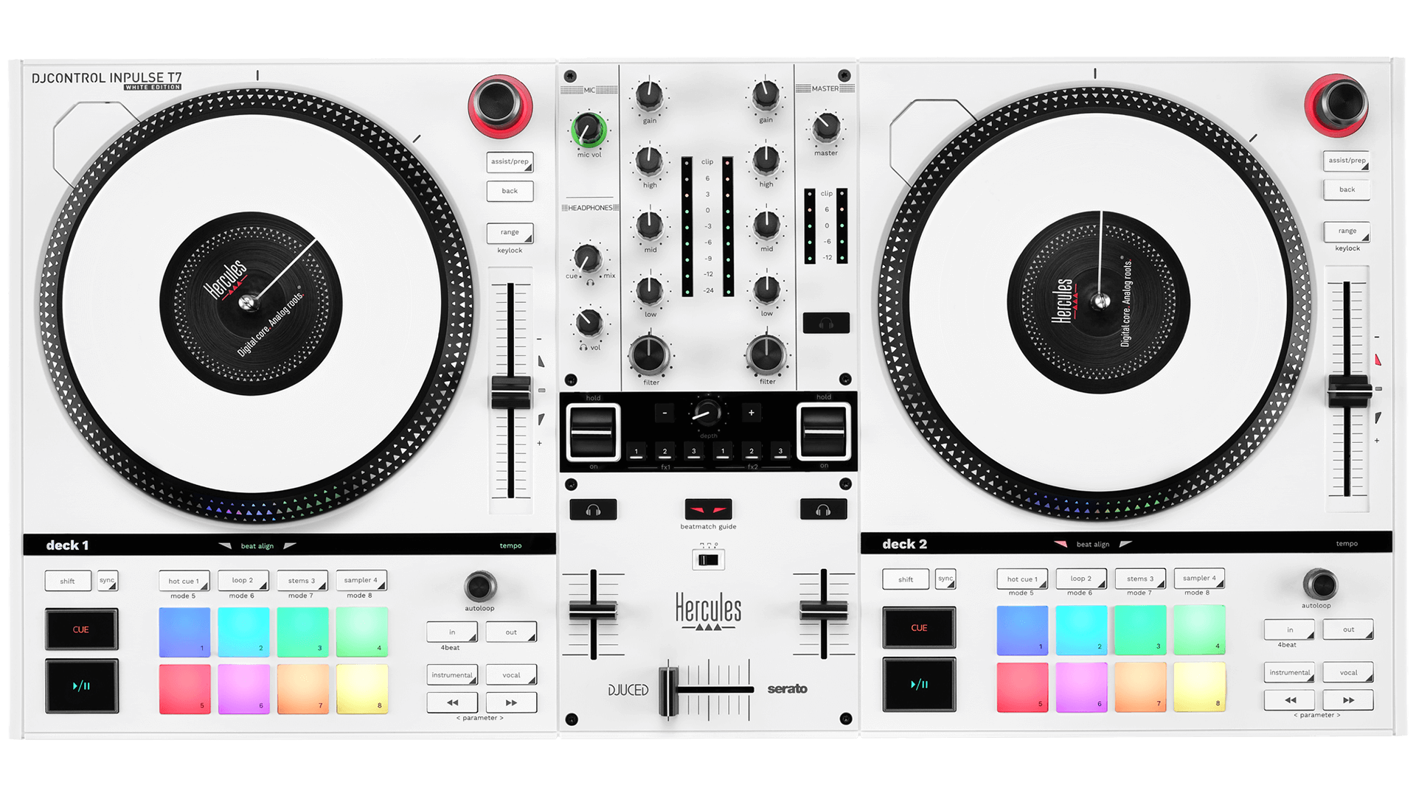This screenshot has width=1416, height=796.
Task: Click the right channel volume fader
Action: point(824,610)
